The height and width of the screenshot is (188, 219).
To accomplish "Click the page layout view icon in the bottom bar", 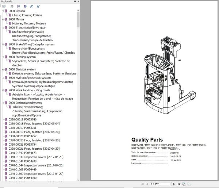I will pyautogui.click(x=184, y=184).
